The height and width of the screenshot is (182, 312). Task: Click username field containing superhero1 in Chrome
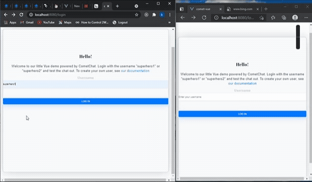click(x=85, y=84)
